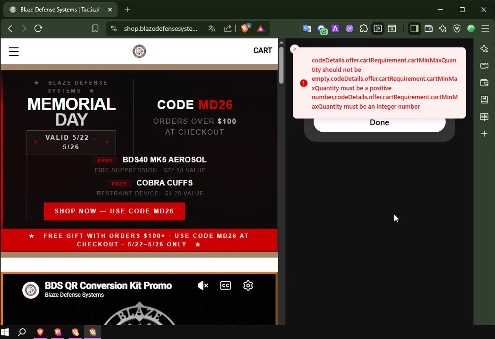Open Brave VPN shield icon
Image resolution: width=495 pixels, height=339 pixels.
pyautogui.click(x=457, y=29)
